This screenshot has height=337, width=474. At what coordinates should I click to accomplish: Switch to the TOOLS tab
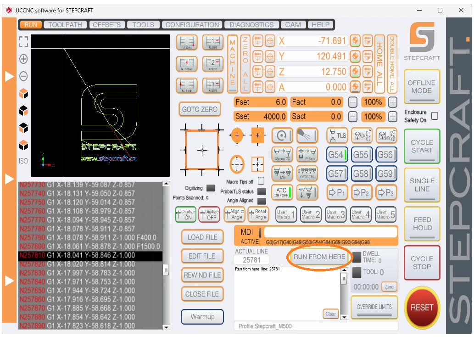point(143,25)
